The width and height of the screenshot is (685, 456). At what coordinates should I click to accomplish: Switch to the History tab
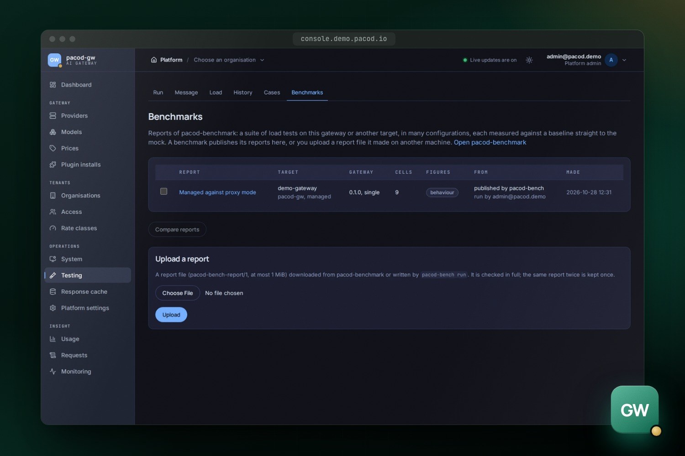pyautogui.click(x=243, y=93)
